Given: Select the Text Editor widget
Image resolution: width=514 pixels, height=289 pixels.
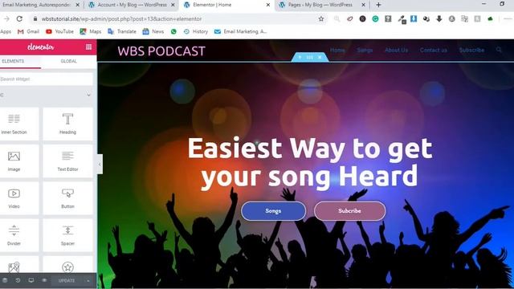Looking at the screenshot, I should coord(67,161).
